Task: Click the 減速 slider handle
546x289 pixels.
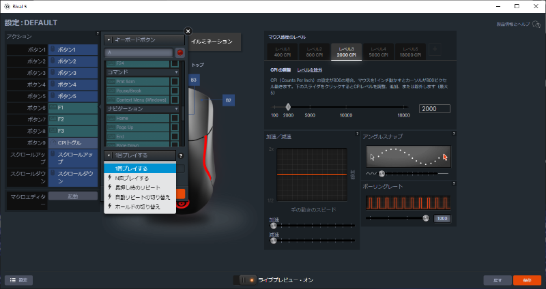Action: click(274, 241)
